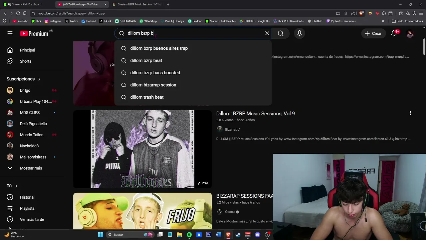Click inside the YouTube search input field
This screenshot has height=240, width=426.
coord(193,33)
